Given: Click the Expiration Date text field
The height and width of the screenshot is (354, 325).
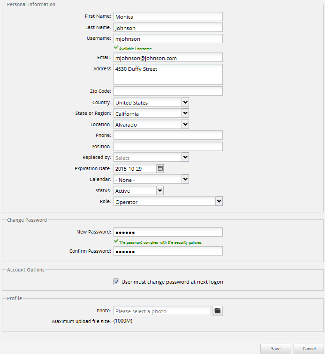Looking at the screenshot, I should tap(135, 168).
